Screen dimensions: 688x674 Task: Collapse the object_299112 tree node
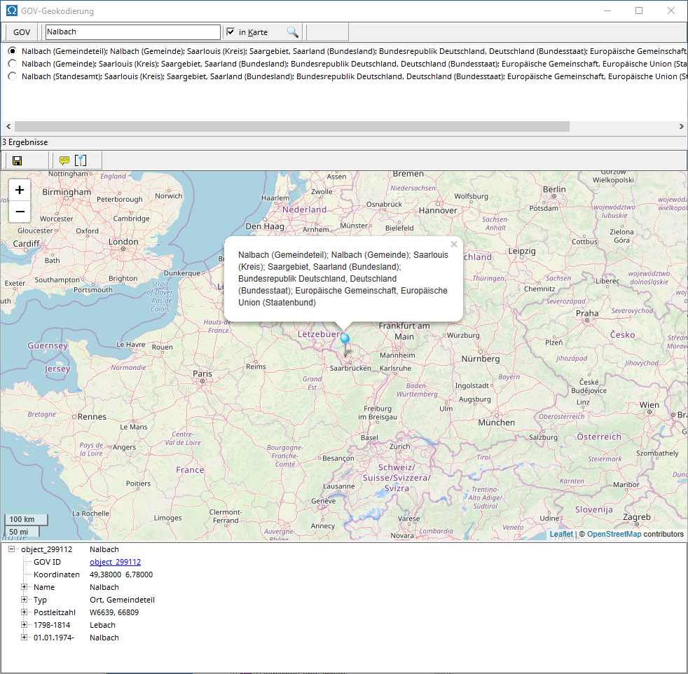tap(12, 550)
